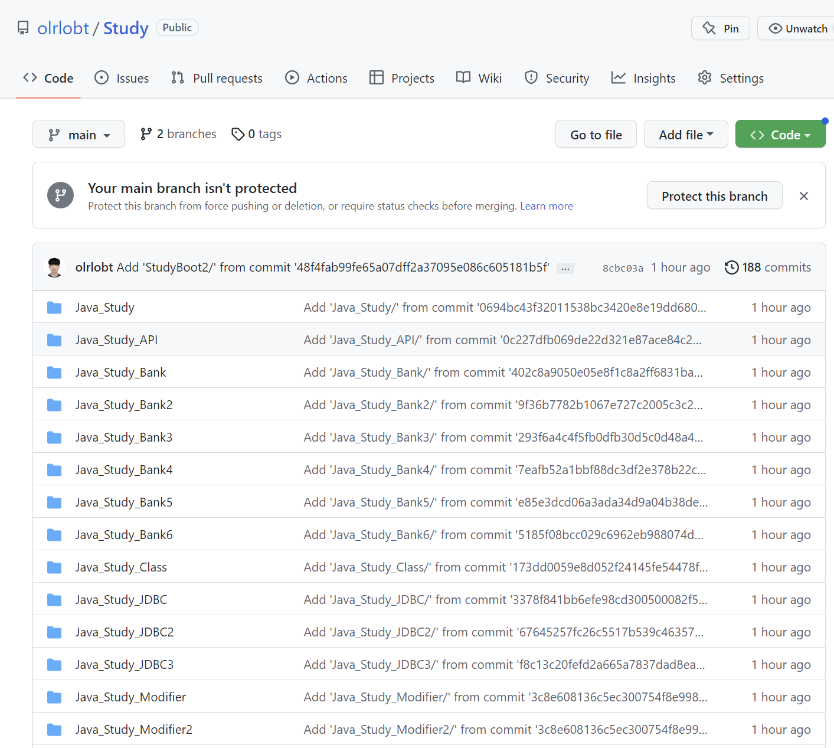Click commit message for Java_Study_Bank5/ row
This screenshot has width=834, height=748.
pos(506,502)
